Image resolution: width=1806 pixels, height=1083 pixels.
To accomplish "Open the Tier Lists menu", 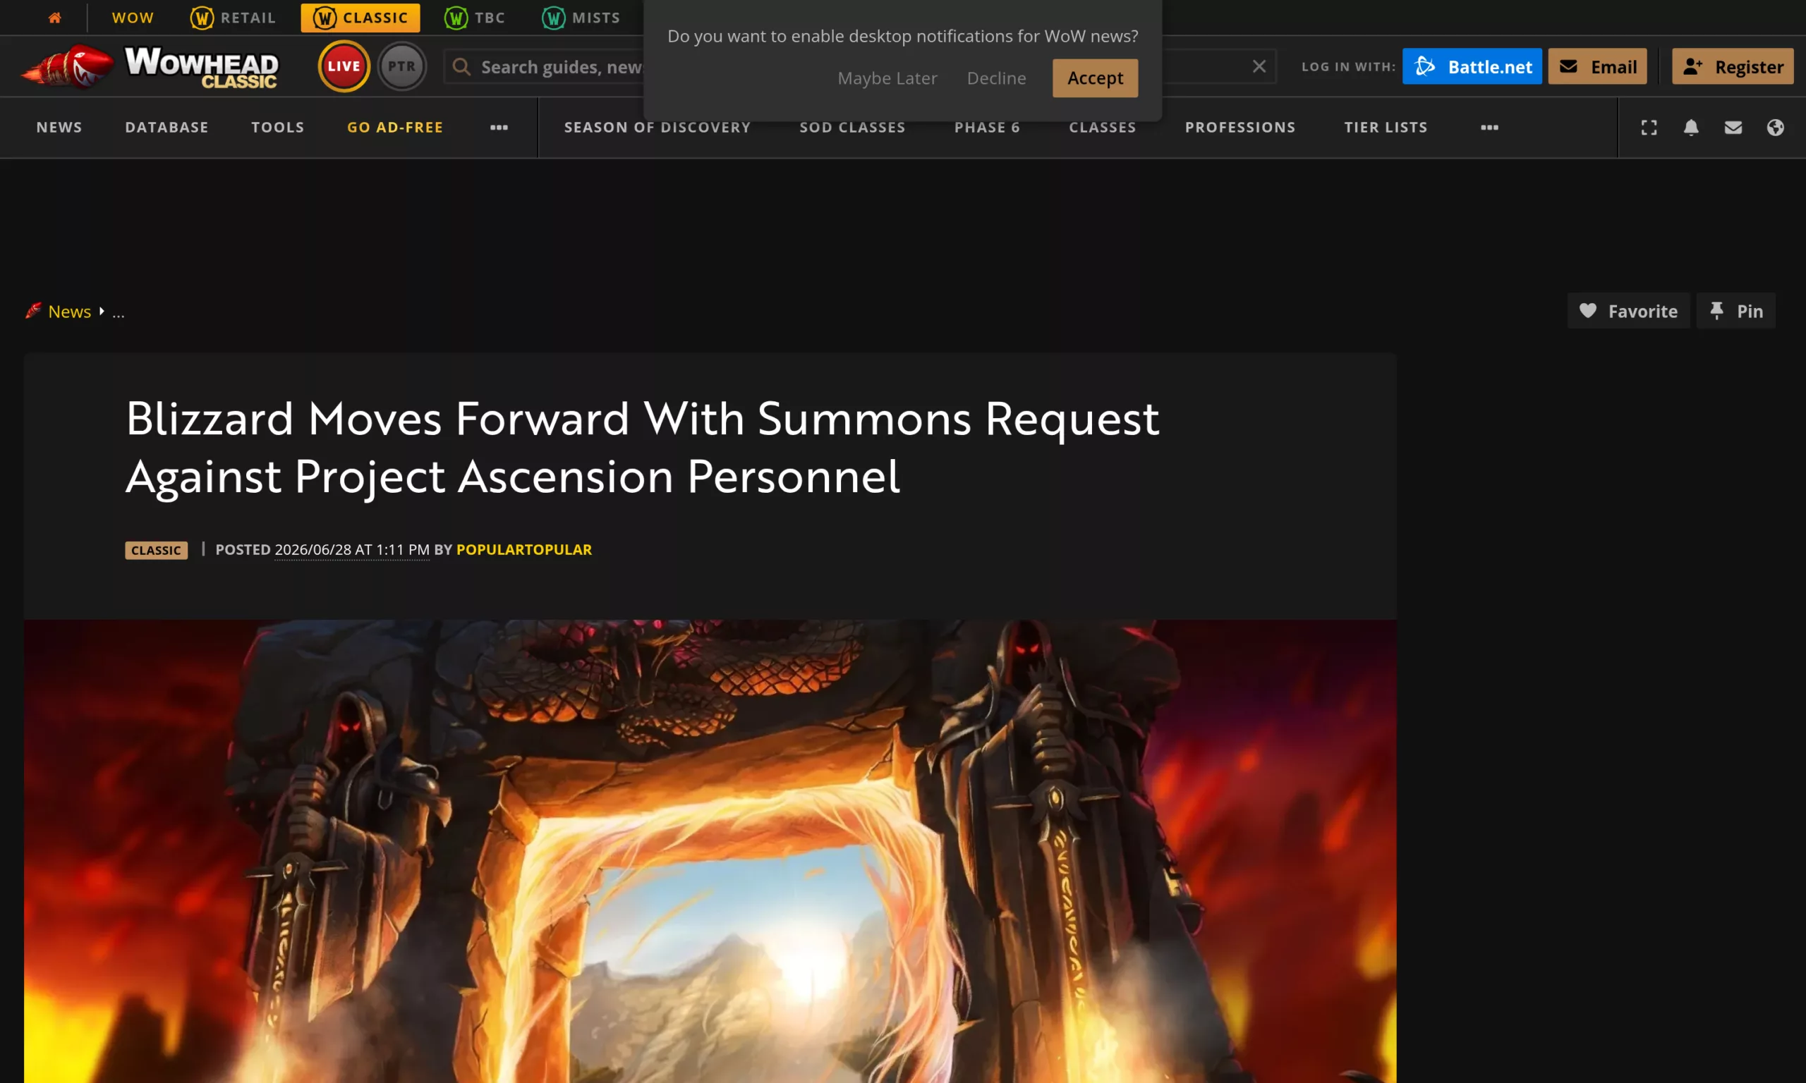I will pos(1386,127).
